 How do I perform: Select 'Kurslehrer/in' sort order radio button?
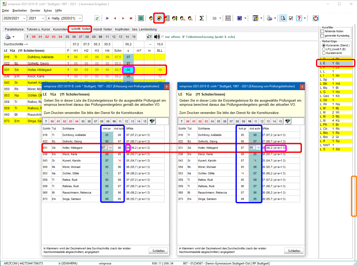pos(324,53)
